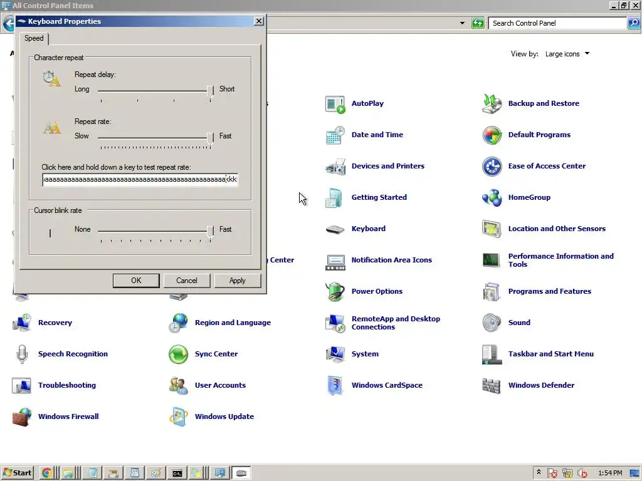
Task: Show hidden tray icons arrow
Action: click(539, 472)
